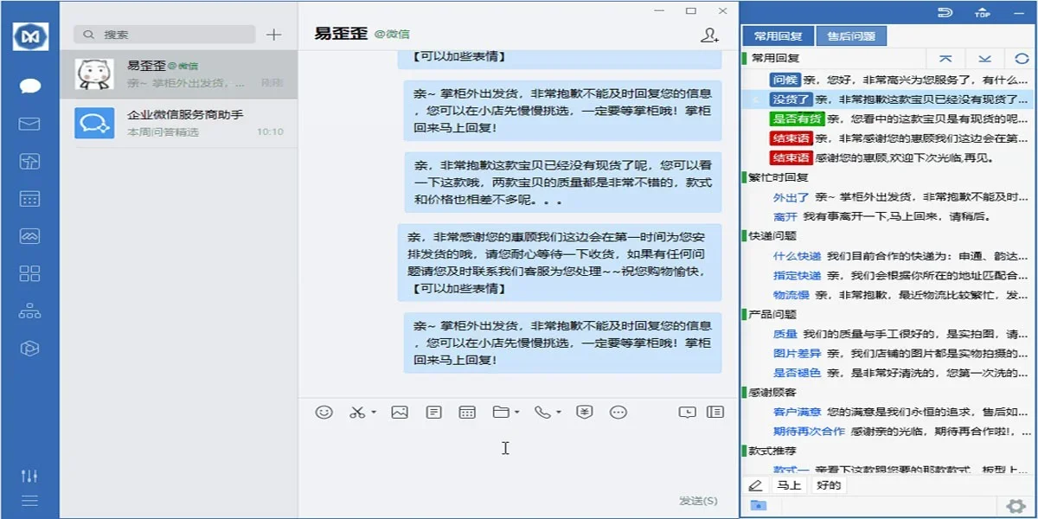Open the organization chart contacts icon
The width and height of the screenshot is (1038, 519).
[30, 311]
